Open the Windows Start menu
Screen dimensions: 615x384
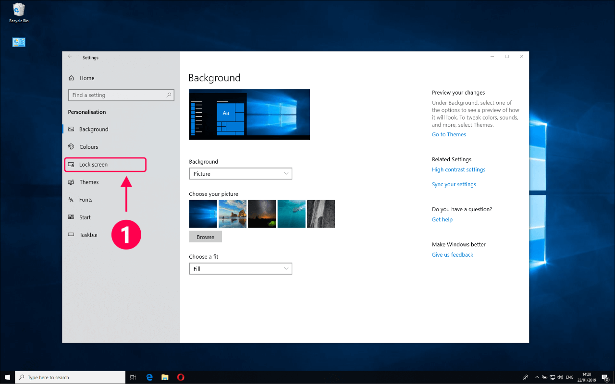(x=7, y=377)
